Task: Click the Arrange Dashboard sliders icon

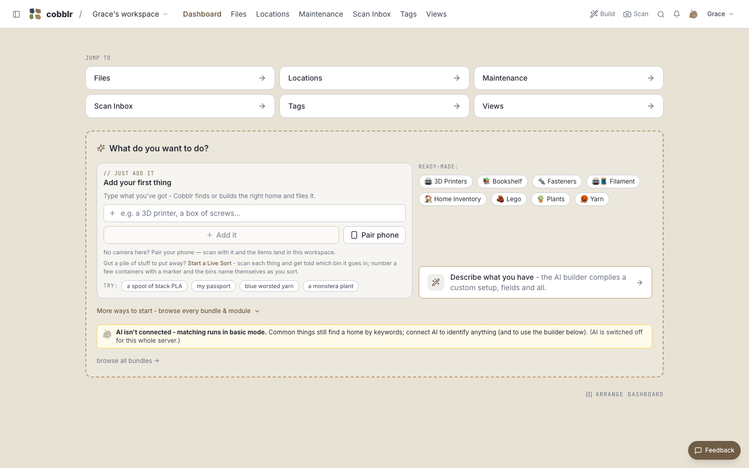Action: [x=589, y=395]
